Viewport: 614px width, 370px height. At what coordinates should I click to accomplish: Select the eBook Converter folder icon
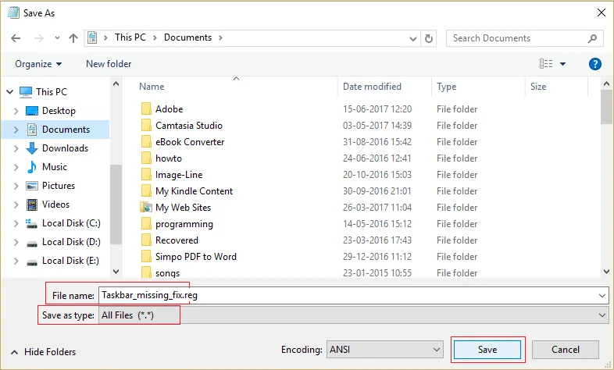pos(146,141)
